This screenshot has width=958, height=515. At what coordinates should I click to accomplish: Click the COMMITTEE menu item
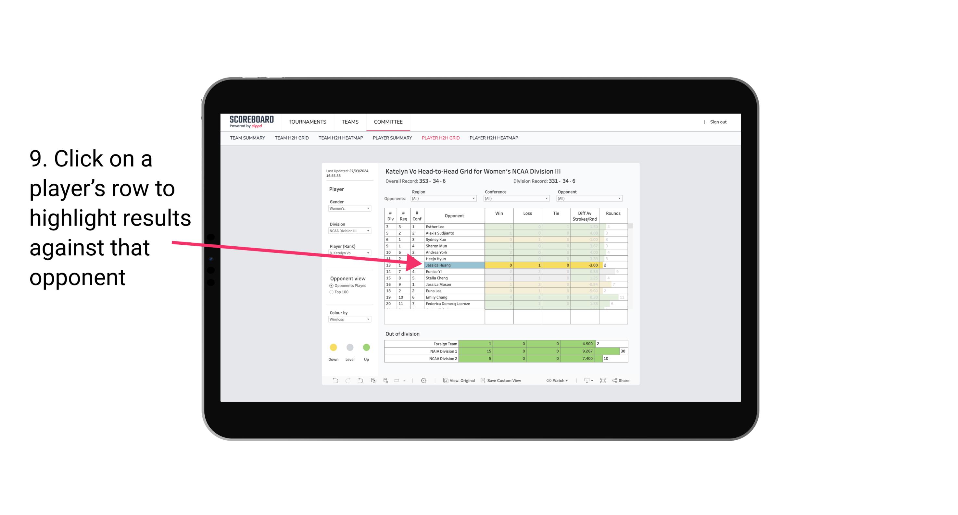tap(390, 122)
